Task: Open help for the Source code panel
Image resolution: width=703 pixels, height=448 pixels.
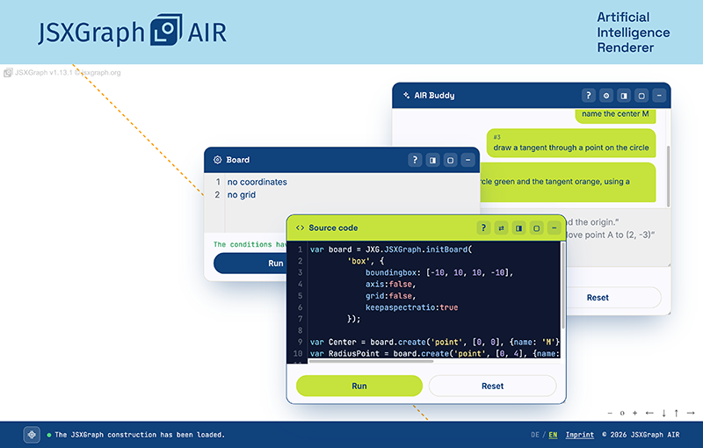Action: tap(483, 228)
